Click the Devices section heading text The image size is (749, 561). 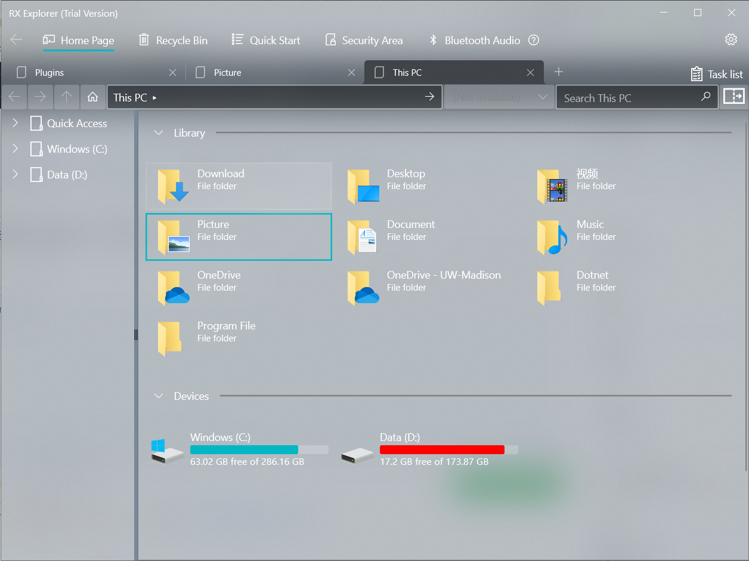[x=191, y=396]
